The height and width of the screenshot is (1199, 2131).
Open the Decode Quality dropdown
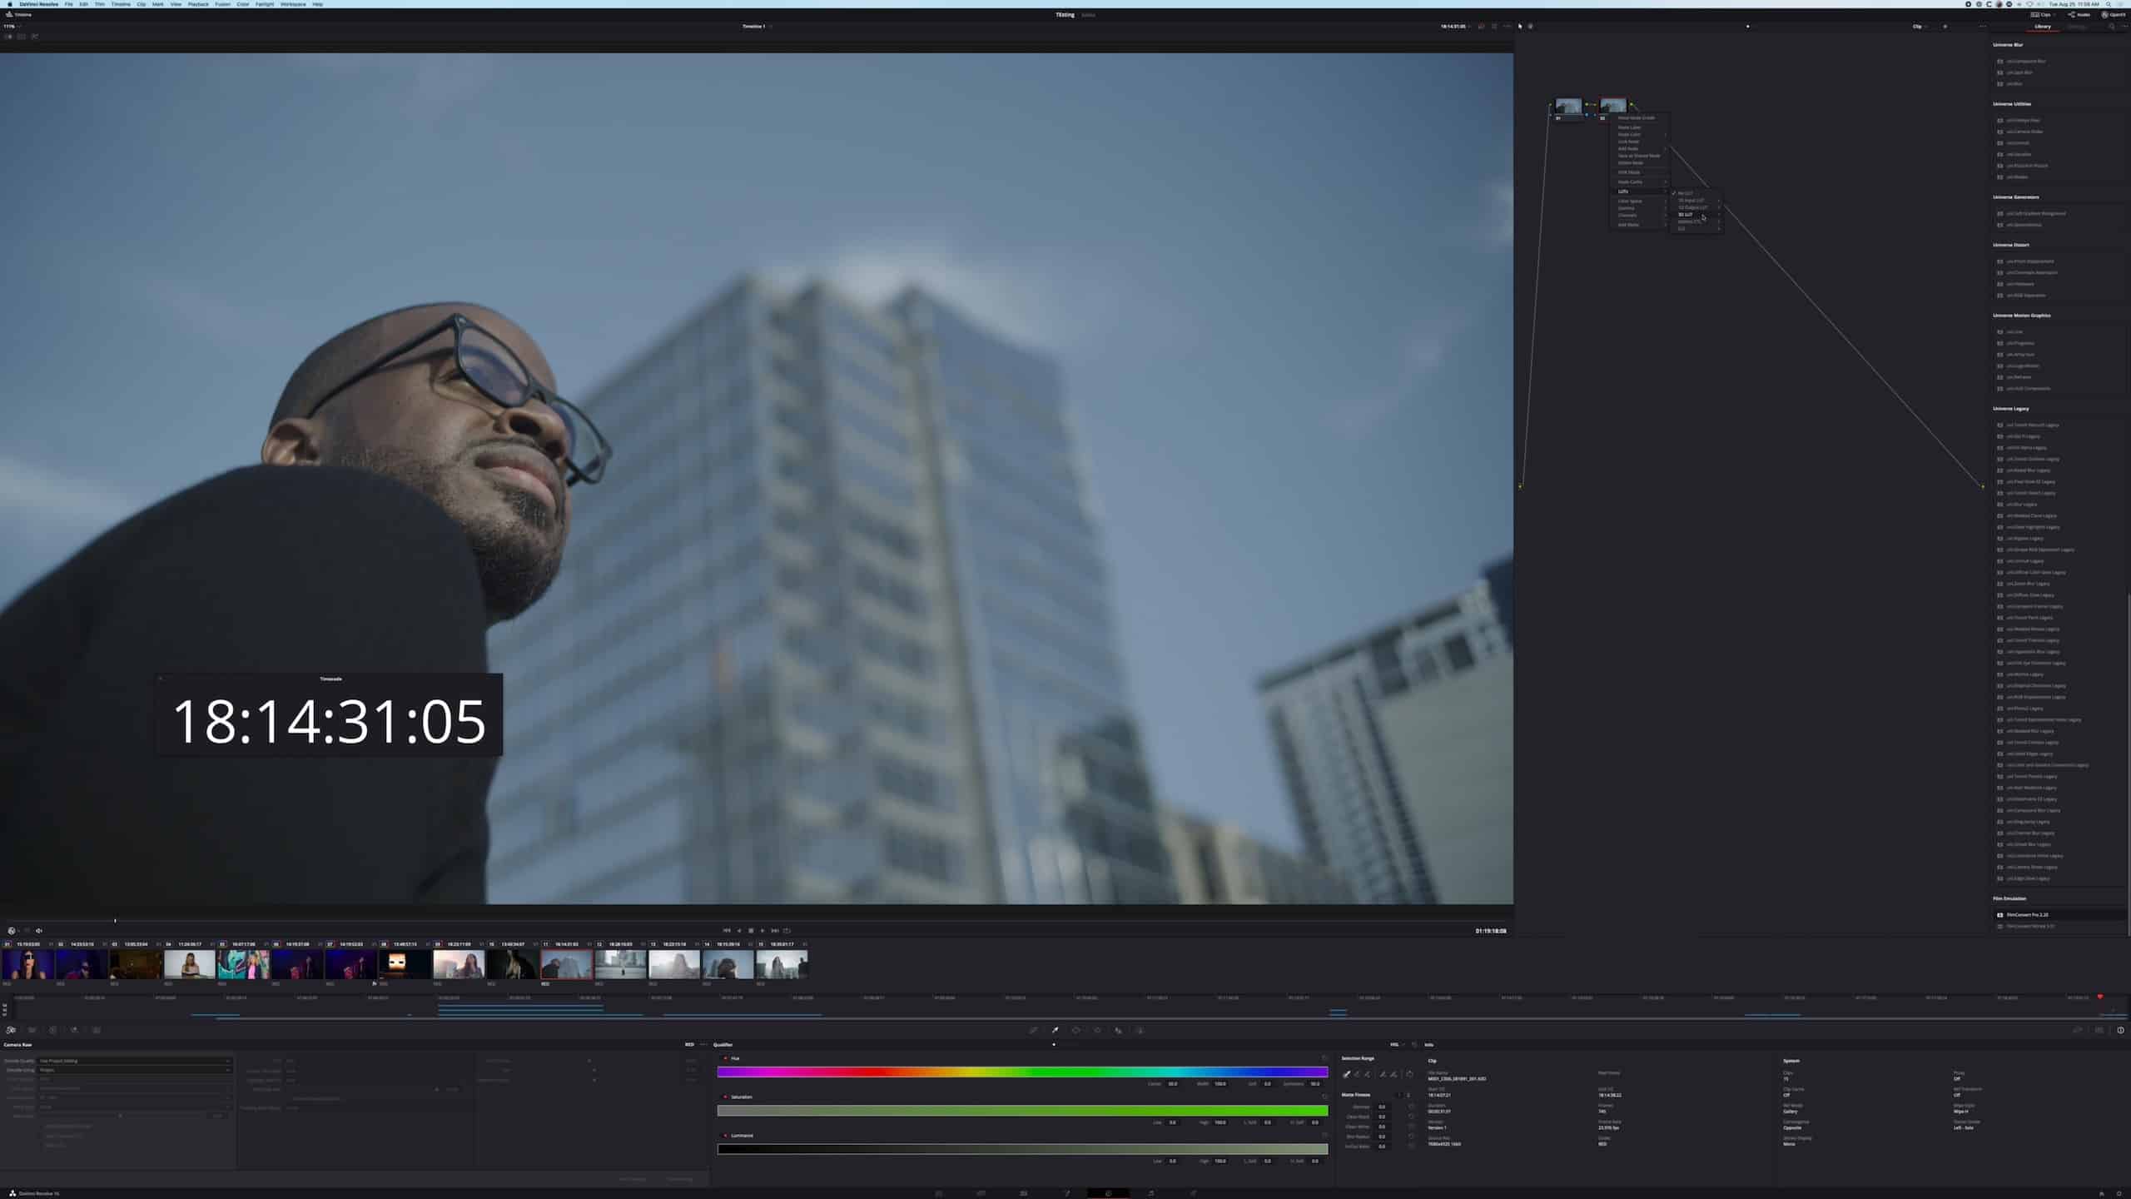[133, 1061]
